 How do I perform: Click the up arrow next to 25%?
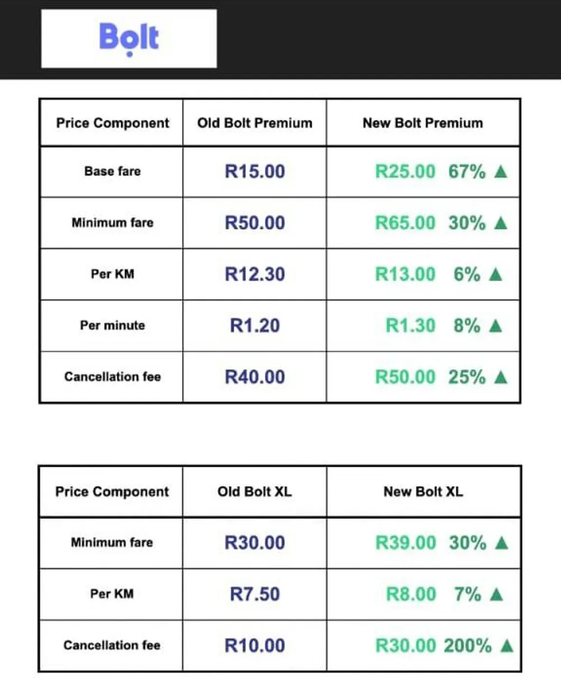pos(501,377)
